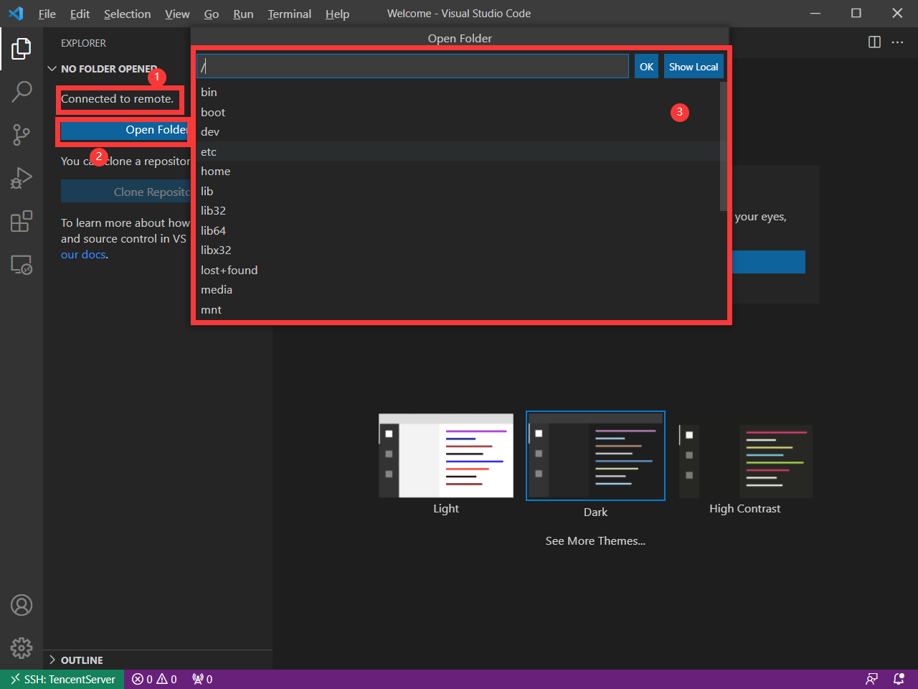Image resolution: width=918 pixels, height=689 pixels.
Task: Select the 'lost+found' folder
Action: tap(458, 270)
